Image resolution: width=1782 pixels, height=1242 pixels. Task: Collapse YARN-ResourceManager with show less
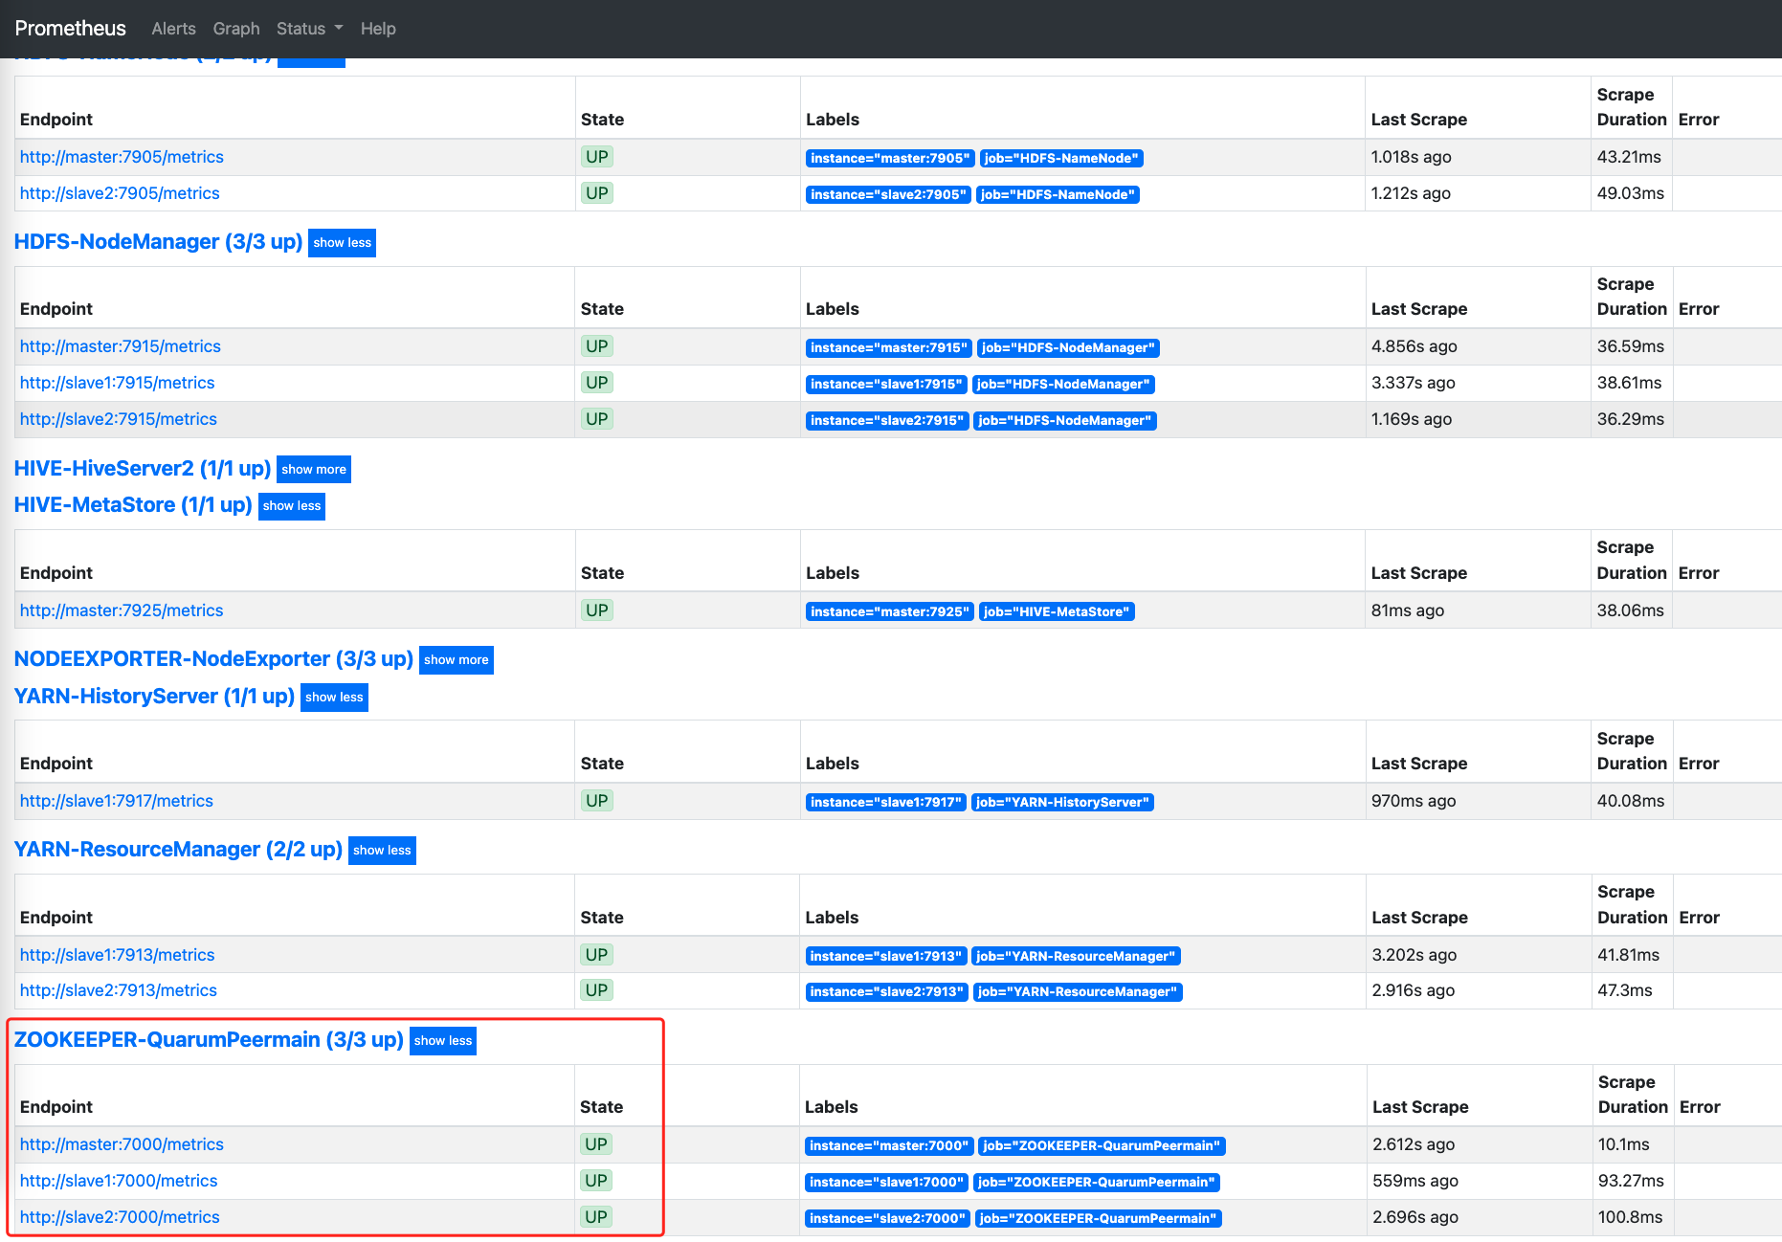pos(382,851)
